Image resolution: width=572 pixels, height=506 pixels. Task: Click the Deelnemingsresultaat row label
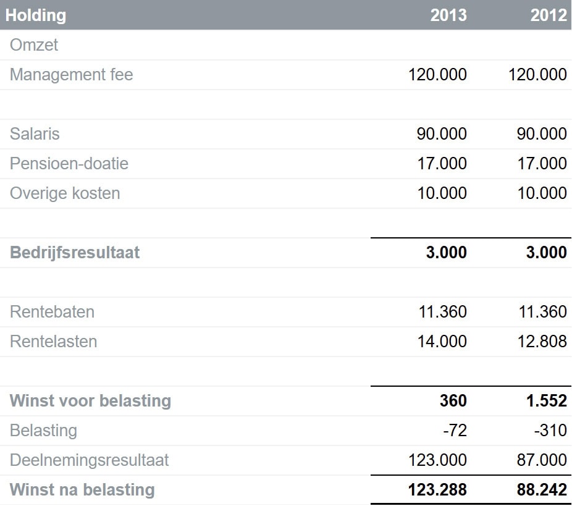coord(89,460)
